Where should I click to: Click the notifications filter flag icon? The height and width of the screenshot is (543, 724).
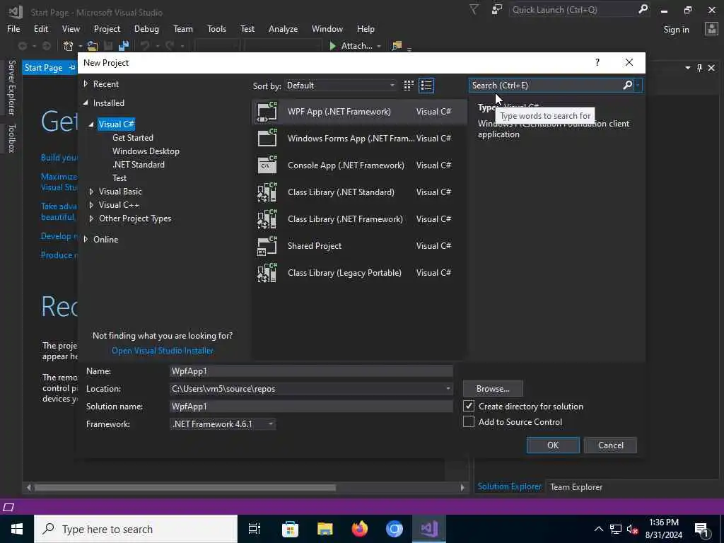pyautogui.click(x=474, y=10)
